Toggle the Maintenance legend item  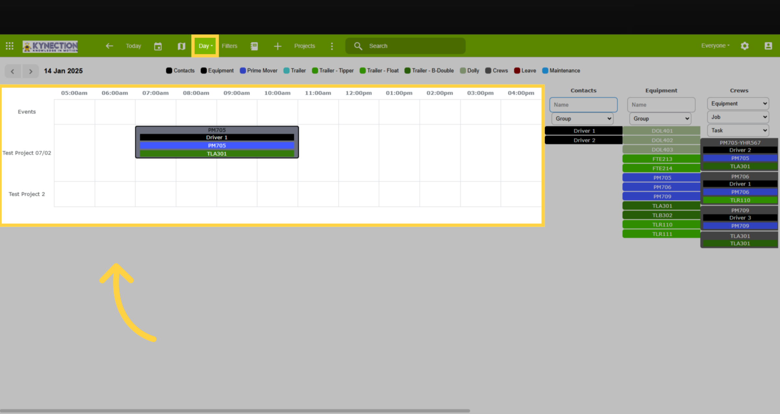pos(561,71)
